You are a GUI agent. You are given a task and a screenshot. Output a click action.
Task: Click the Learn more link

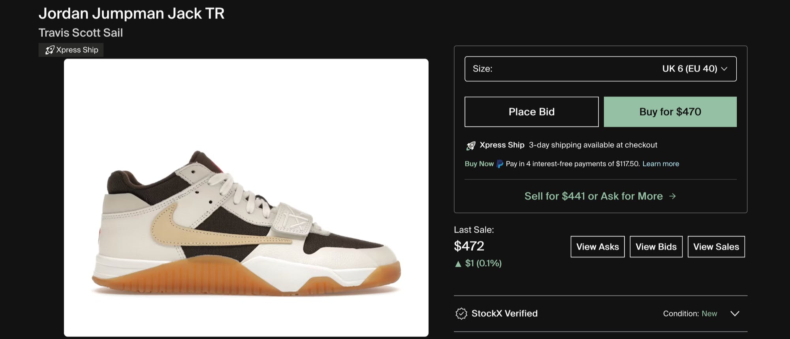click(660, 164)
